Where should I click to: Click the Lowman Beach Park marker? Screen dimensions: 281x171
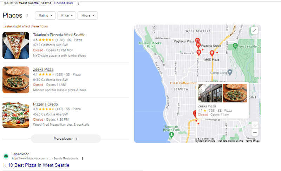171,134
